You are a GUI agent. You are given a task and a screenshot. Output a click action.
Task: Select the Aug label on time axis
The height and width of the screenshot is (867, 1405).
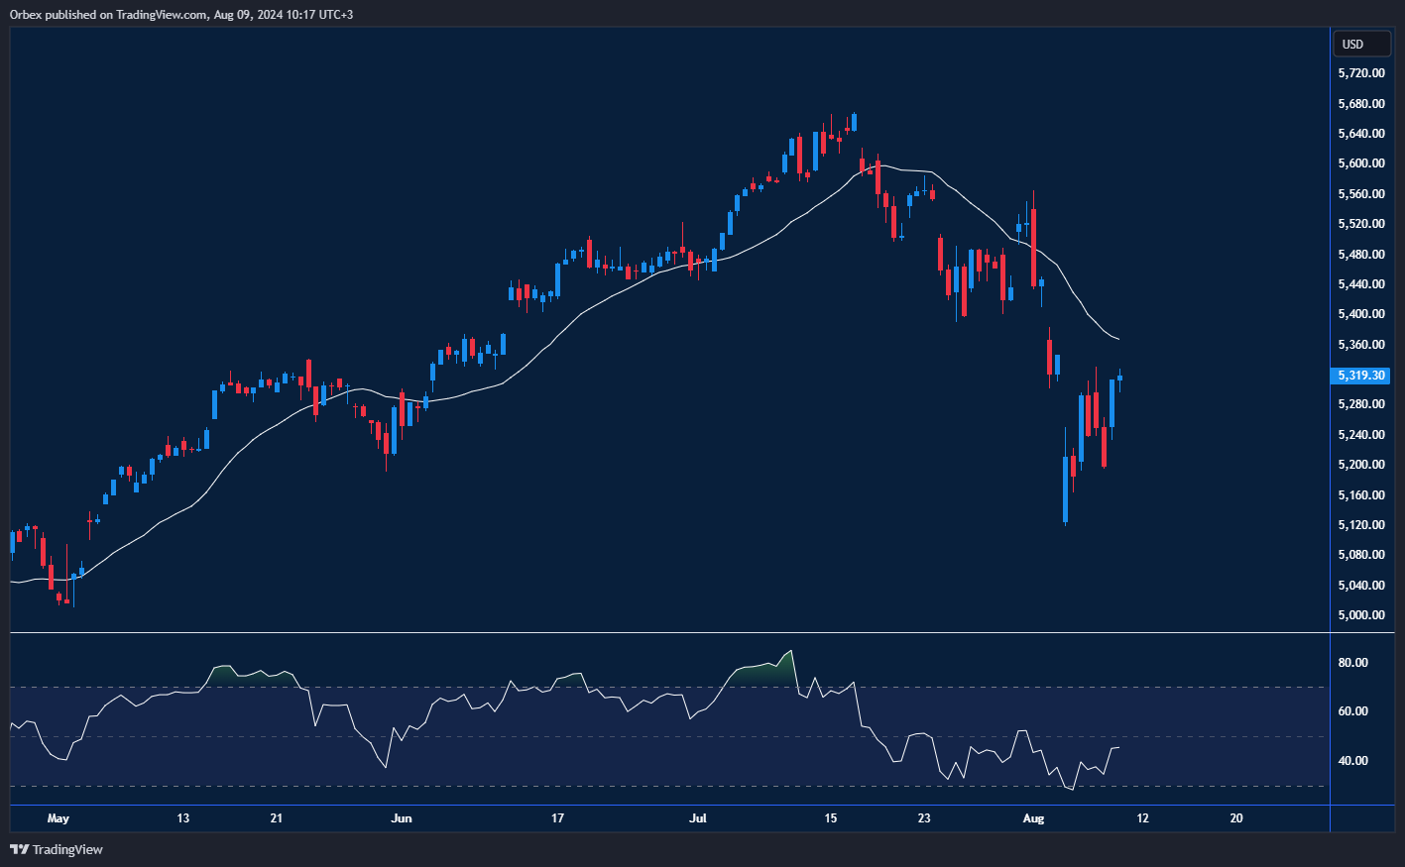pyautogui.click(x=1033, y=818)
